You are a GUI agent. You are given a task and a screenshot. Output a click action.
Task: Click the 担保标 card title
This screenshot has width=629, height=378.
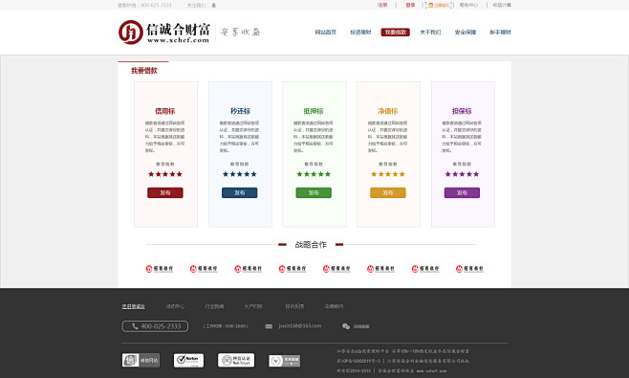tap(462, 111)
